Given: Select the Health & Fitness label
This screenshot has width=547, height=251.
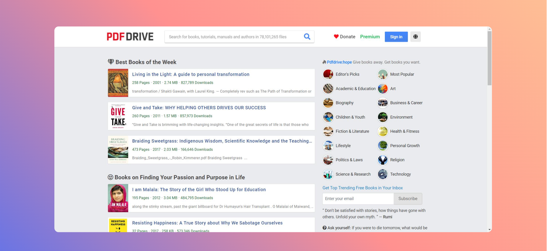Looking at the screenshot, I should click(405, 131).
